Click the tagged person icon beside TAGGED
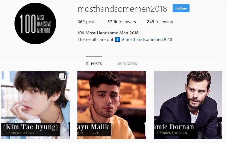227x143 pixels. pos(120,64)
